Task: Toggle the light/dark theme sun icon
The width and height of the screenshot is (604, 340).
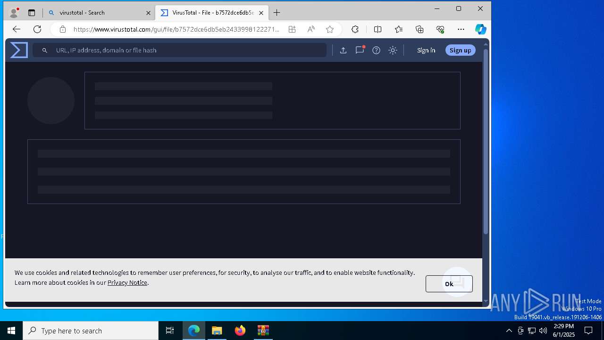Action: [x=393, y=50]
